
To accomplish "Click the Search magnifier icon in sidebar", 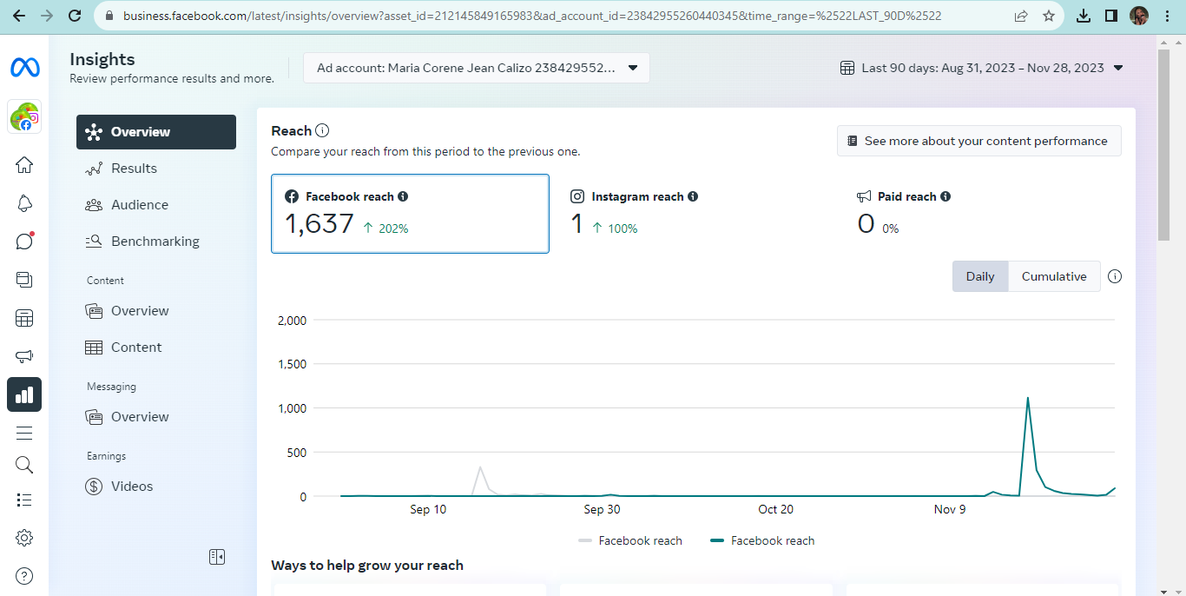I will tap(24, 465).
